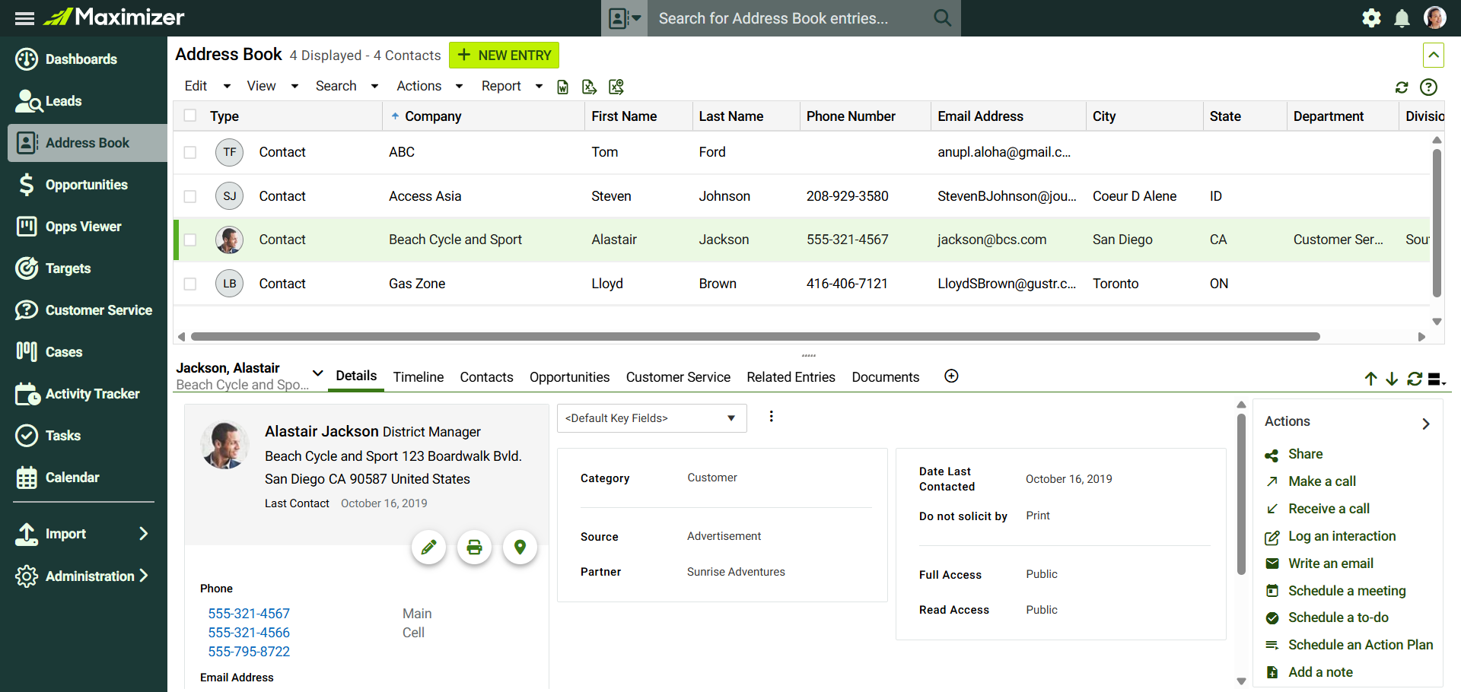
Task: Add a new tab with the plus circle
Action: (x=951, y=376)
